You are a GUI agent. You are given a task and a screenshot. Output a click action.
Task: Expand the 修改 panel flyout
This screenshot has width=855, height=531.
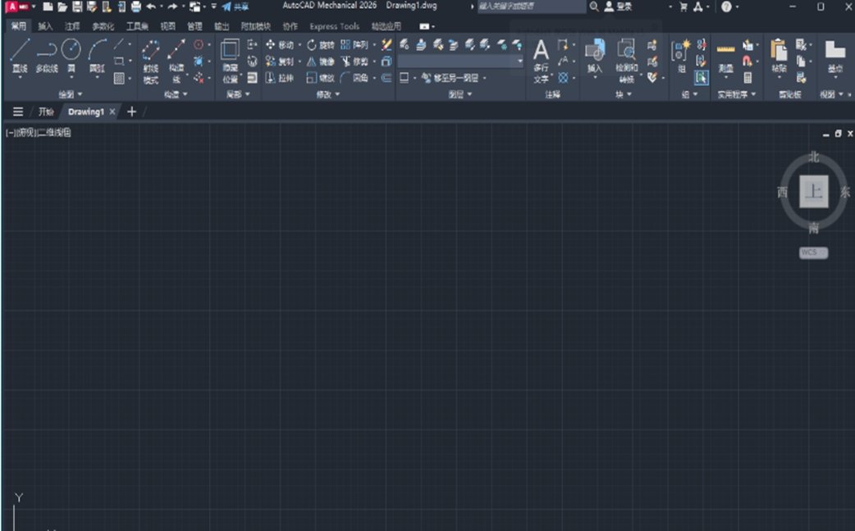(x=327, y=94)
